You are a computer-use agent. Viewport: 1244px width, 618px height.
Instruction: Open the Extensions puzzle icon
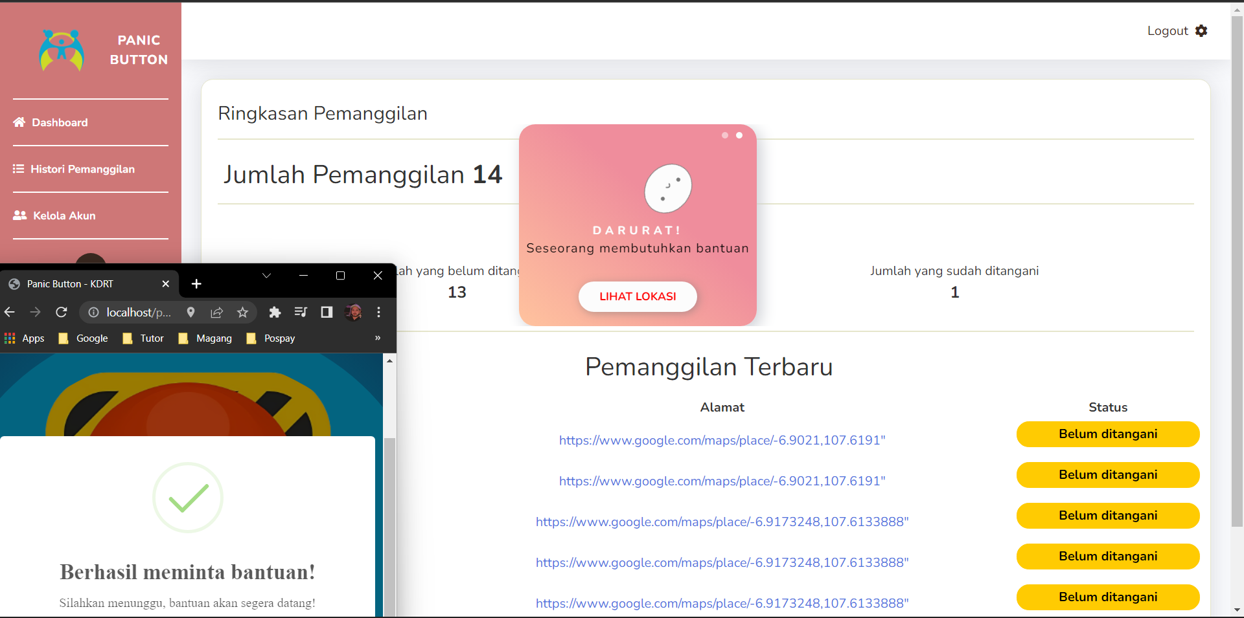tap(275, 313)
